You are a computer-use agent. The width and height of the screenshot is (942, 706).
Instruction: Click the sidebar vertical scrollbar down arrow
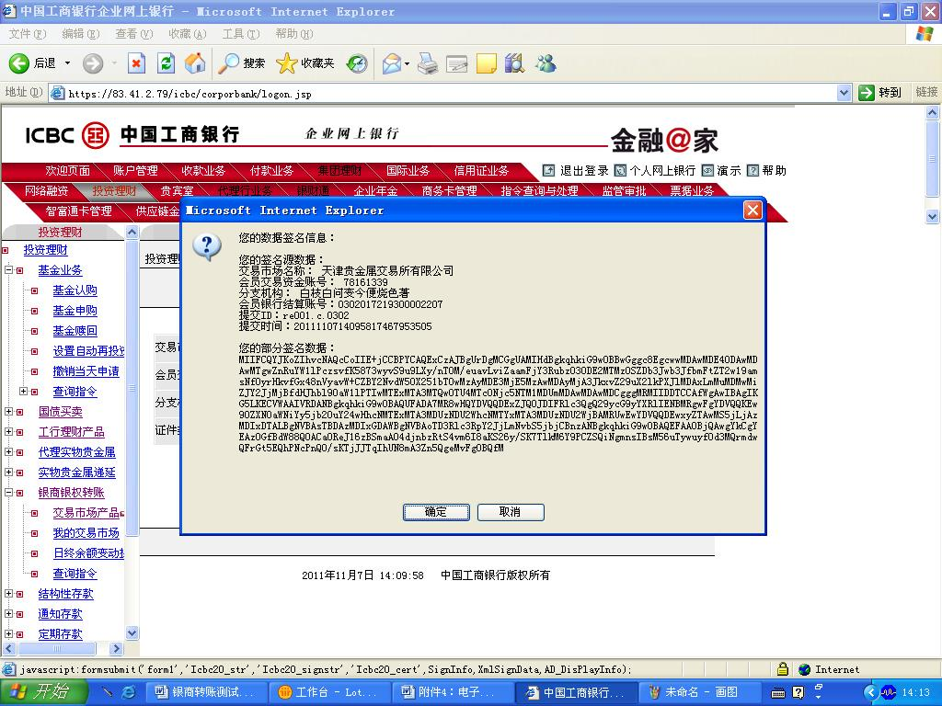[132, 632]
